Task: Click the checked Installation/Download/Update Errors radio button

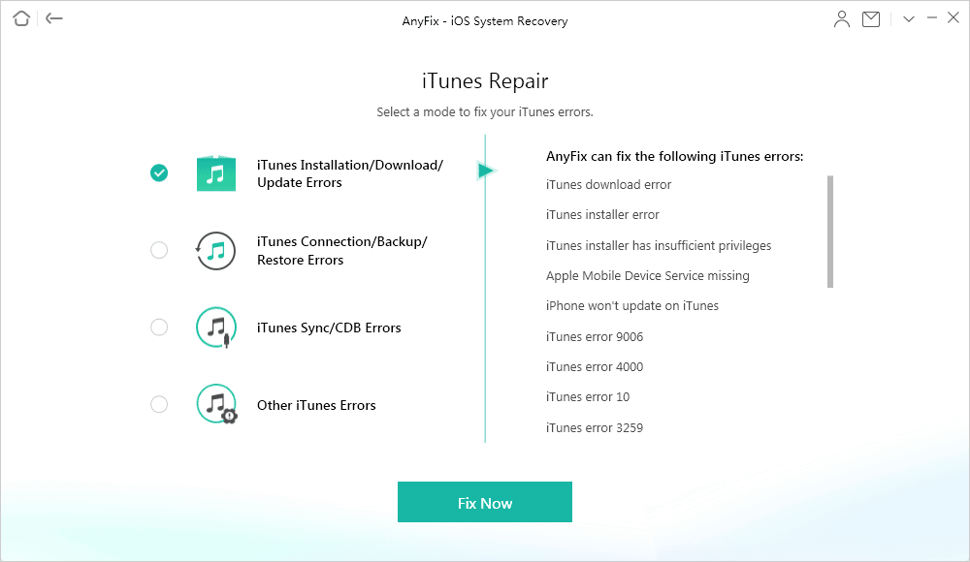Action: pyautogui.click(x=159, y=173)
